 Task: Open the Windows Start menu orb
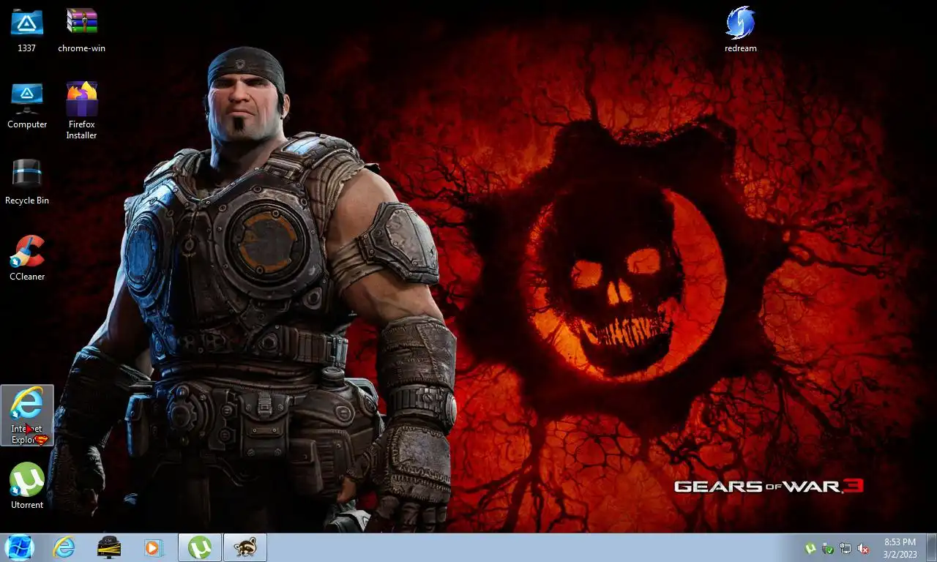(19, 547)
